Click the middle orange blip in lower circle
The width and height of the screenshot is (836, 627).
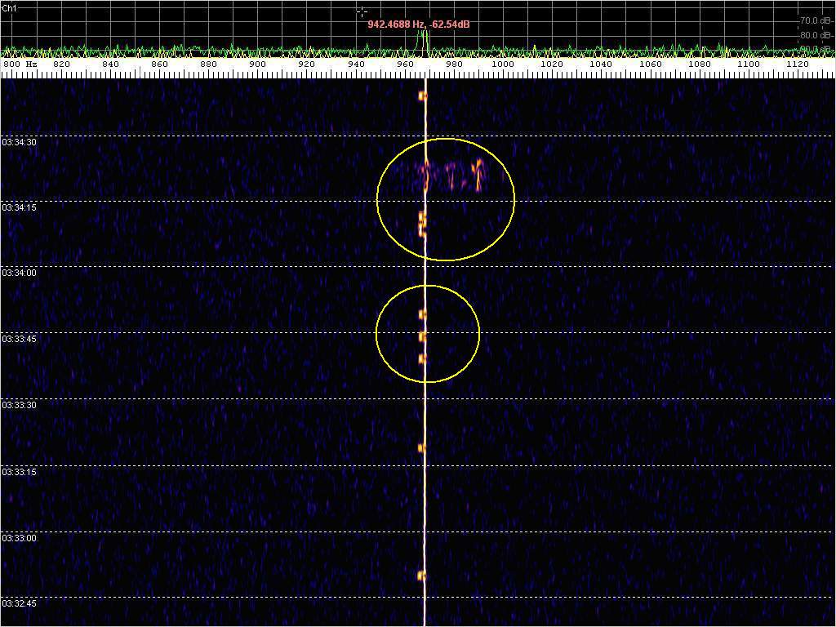click(x=423, y=336)
